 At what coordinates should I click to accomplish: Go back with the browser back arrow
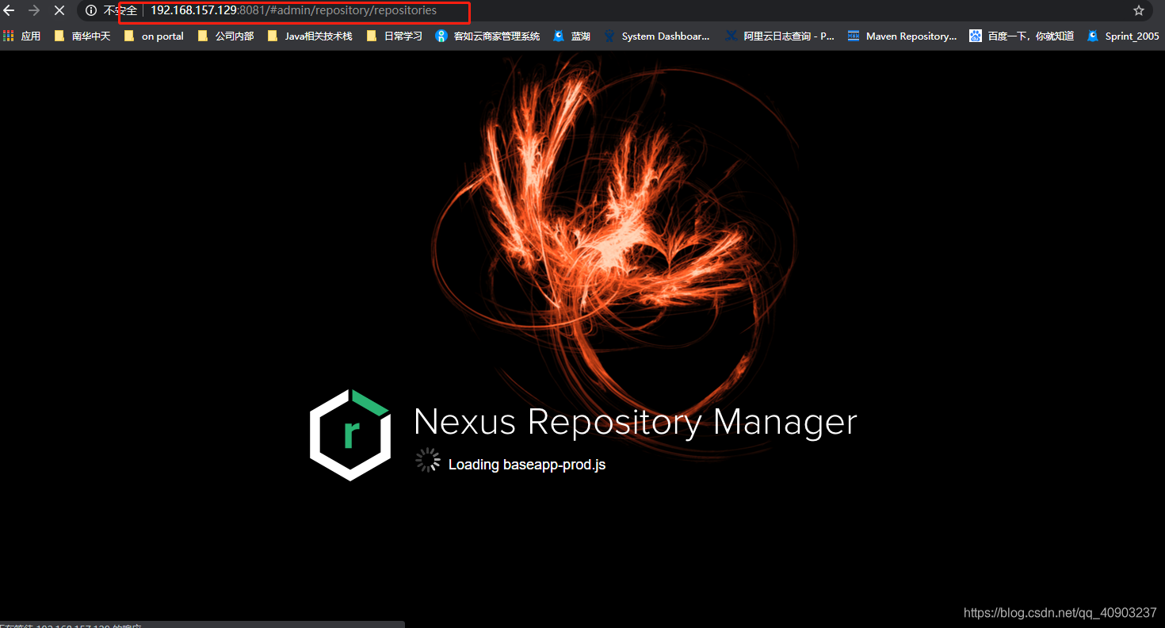(10, 11)
